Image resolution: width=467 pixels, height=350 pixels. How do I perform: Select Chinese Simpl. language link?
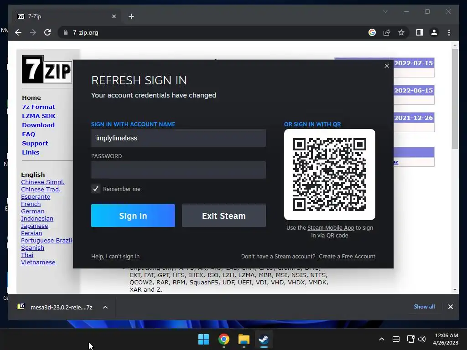(42, 182)
